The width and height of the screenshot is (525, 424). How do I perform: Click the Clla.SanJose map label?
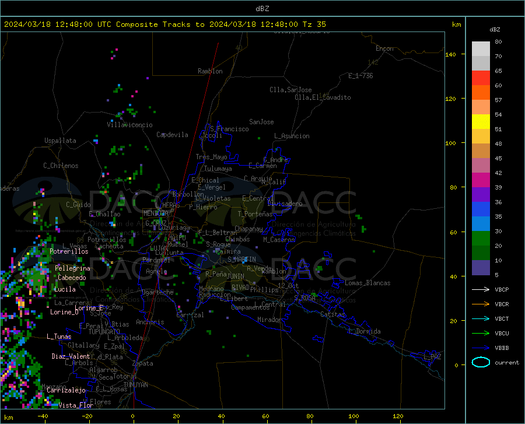click(x=290, y=90)
